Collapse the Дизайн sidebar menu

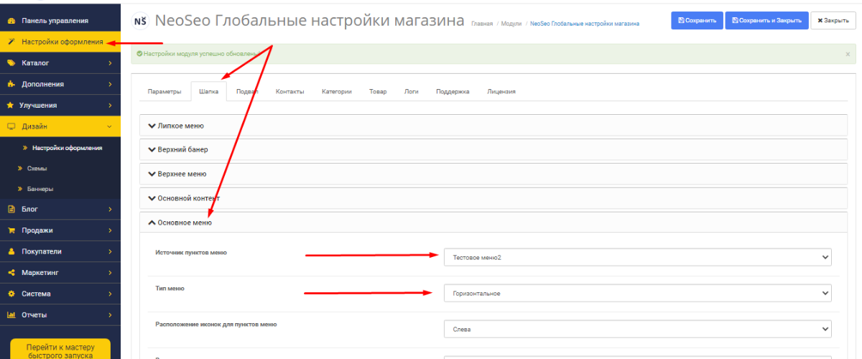60,126
